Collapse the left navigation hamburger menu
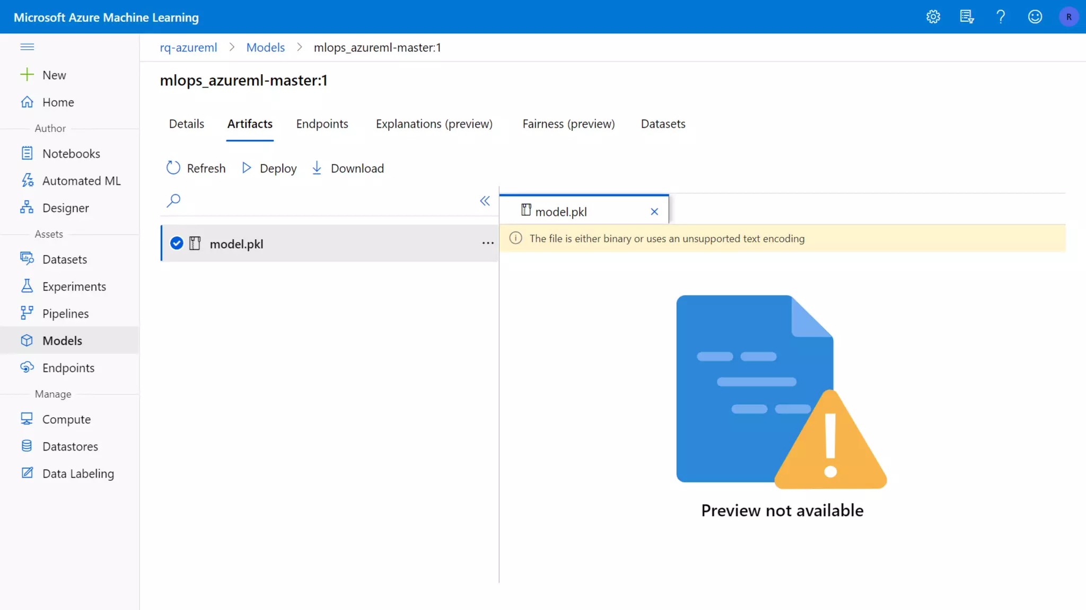This screenshot has width=1086, height=610. pyautogui.click(x=27, y=47)
